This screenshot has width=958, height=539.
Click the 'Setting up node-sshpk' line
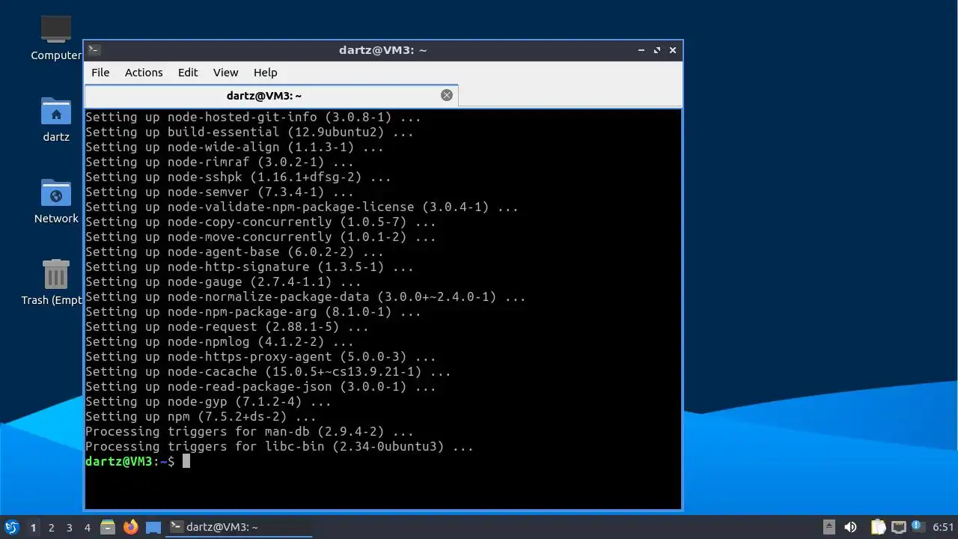point(238,177)
